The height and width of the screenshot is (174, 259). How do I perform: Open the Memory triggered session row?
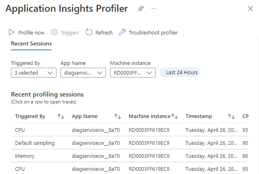pos(25,156)
